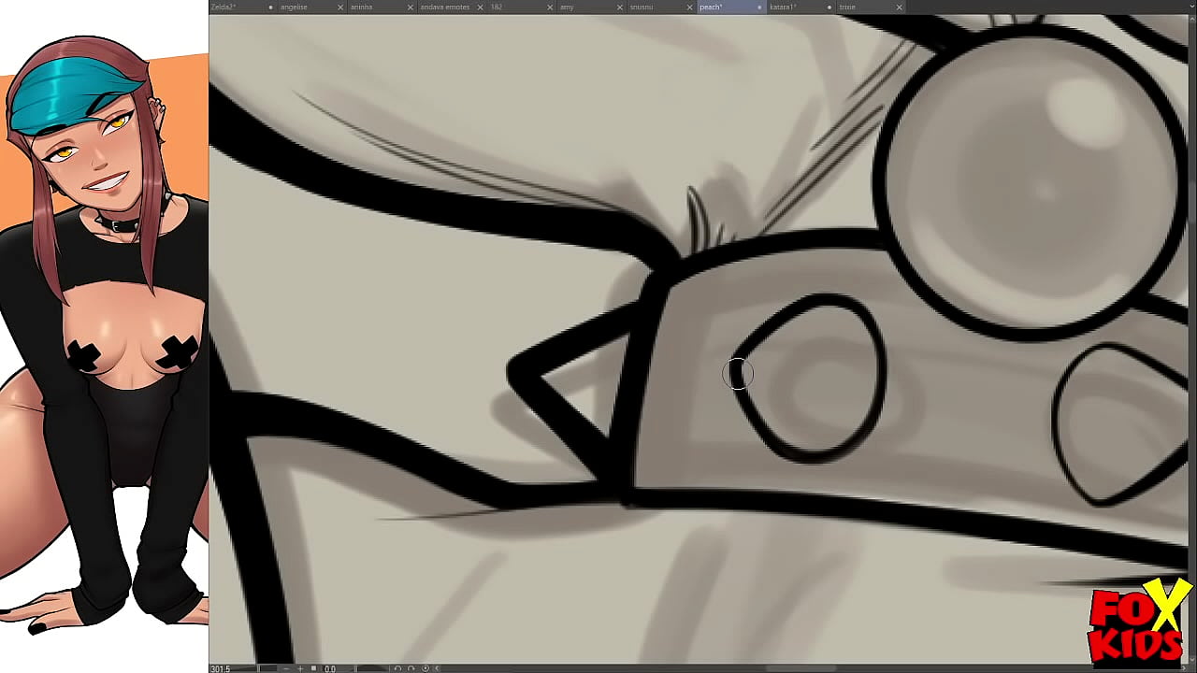
Task: Close the angelise tab
Action: pos(340,7)
